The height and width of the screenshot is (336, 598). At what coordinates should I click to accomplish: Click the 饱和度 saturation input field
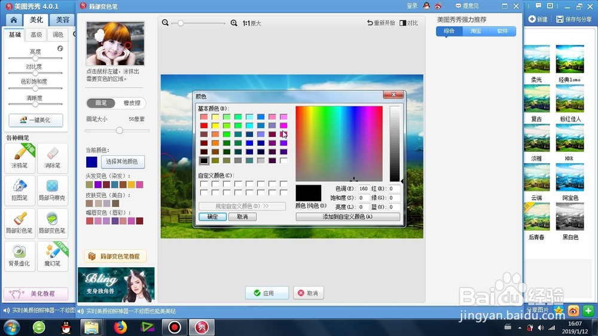[x=364, y=197]
